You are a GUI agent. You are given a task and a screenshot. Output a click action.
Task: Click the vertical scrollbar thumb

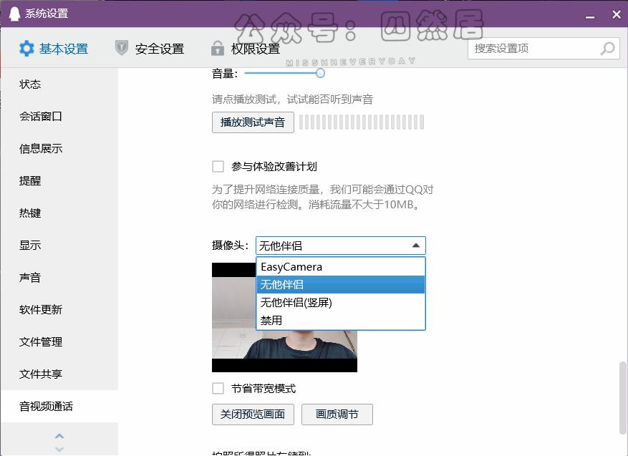[x=622, y=397]
